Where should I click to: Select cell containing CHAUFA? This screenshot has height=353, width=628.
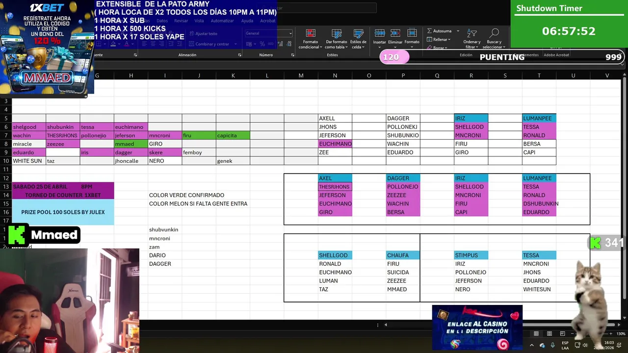click(x=403, y=255)
